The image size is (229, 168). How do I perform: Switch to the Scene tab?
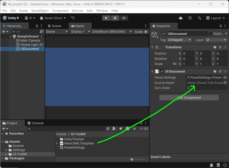click(55, 26)
